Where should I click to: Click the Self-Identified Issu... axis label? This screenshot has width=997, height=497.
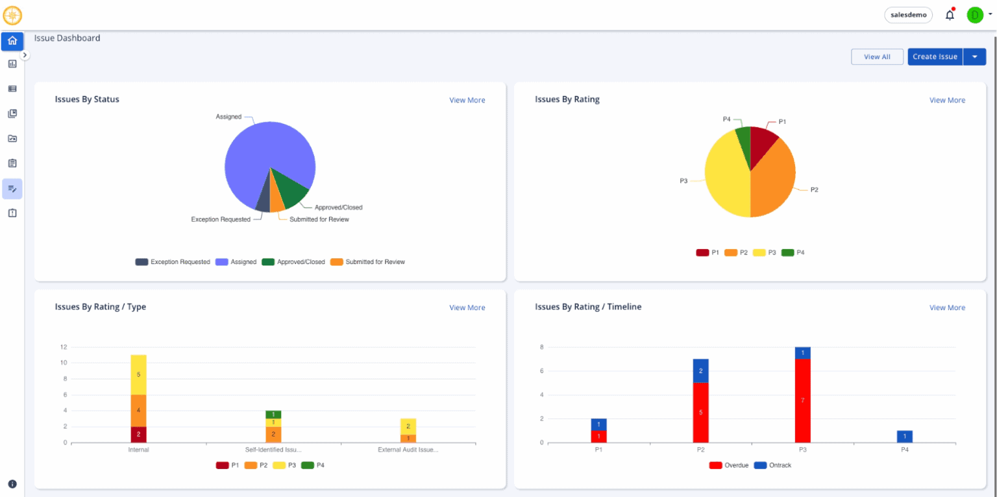(x=273, y=450)
